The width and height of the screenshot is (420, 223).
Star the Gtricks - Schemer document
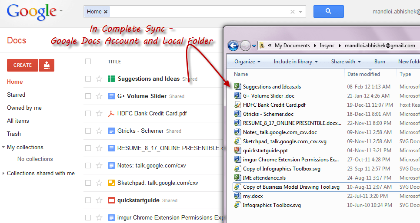pos(99,131)
